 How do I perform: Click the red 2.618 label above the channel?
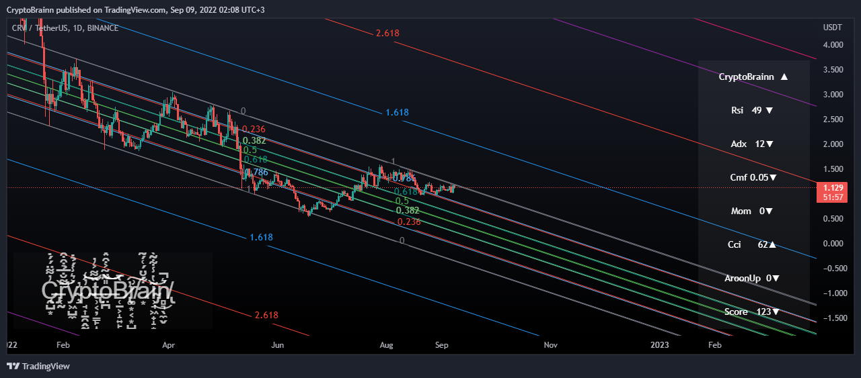coord(387,33)
